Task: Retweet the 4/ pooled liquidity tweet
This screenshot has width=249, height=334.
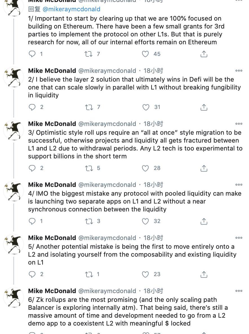Action: (x=89, y=221)
